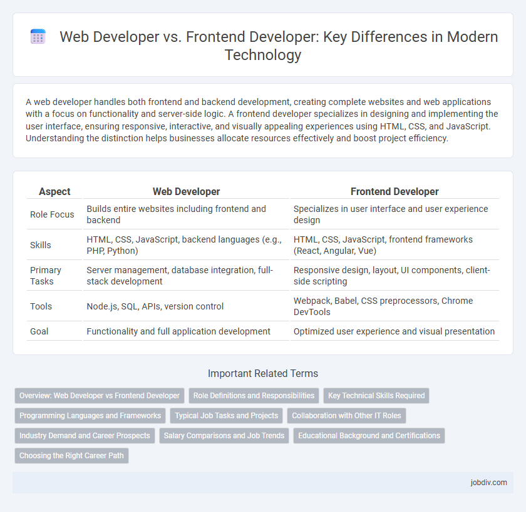Viewport: 526px width, 512px height.
Task: Open 'Overview: Web Developer vs Frontend Developer' tag
Action: pyautogui.click(x=100, y=396)
